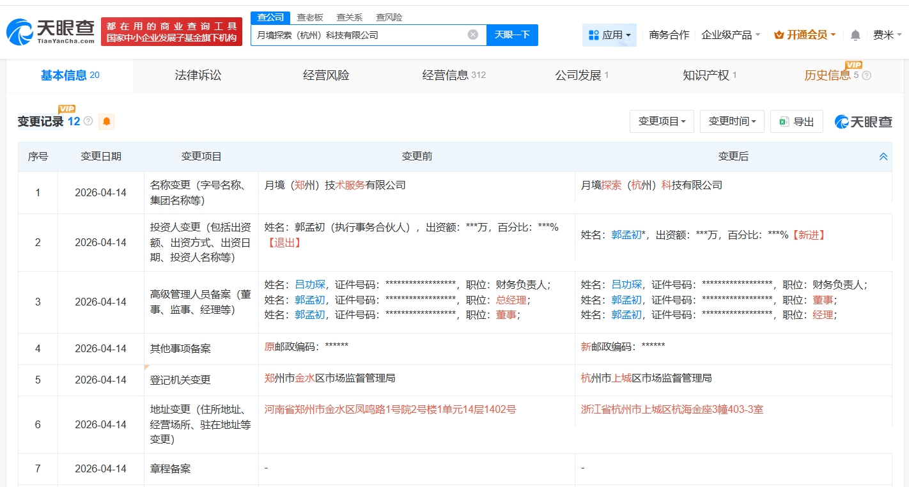Viewport: 909px width, 487px height.
Task: Click the 序号 column header
Action: pyautogui.click(x=38, y=157)
